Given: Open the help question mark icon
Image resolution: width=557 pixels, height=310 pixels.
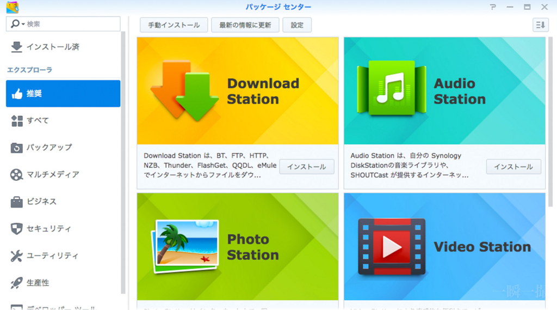Looking at the screenshot, I should click(x=493, y=7).
